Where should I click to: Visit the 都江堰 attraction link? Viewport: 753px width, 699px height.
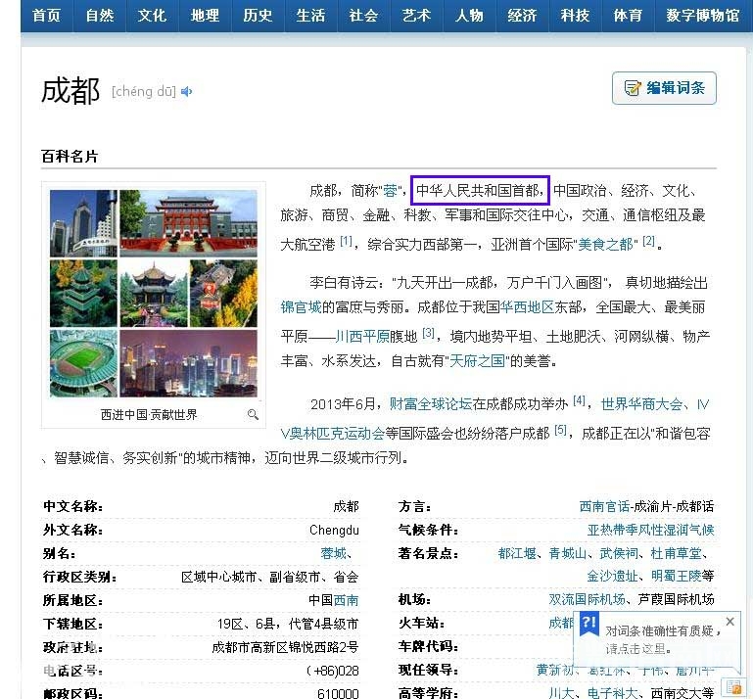coord(517,553)
